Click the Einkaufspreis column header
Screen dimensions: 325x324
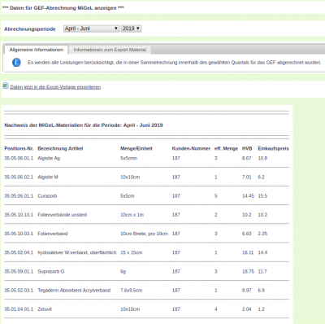click(x=273, y=148)
